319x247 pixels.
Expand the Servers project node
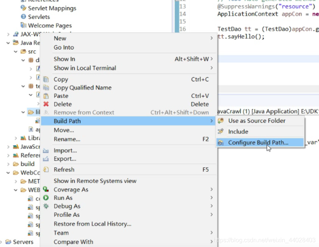tap(1, 242)
